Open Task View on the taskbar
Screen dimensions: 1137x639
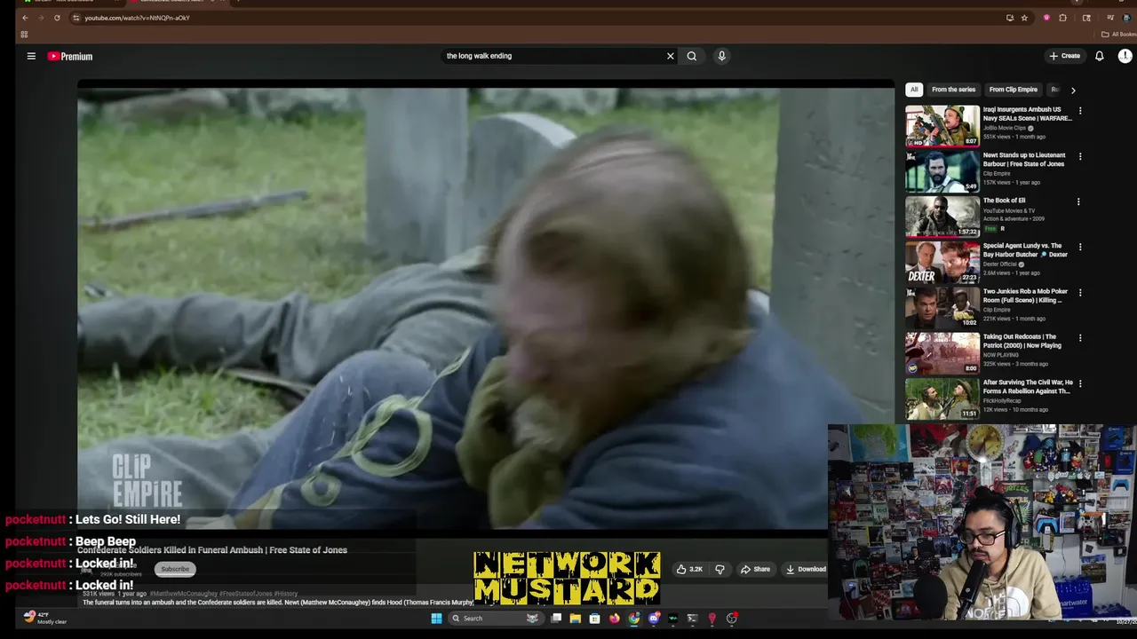click(556, 619)
